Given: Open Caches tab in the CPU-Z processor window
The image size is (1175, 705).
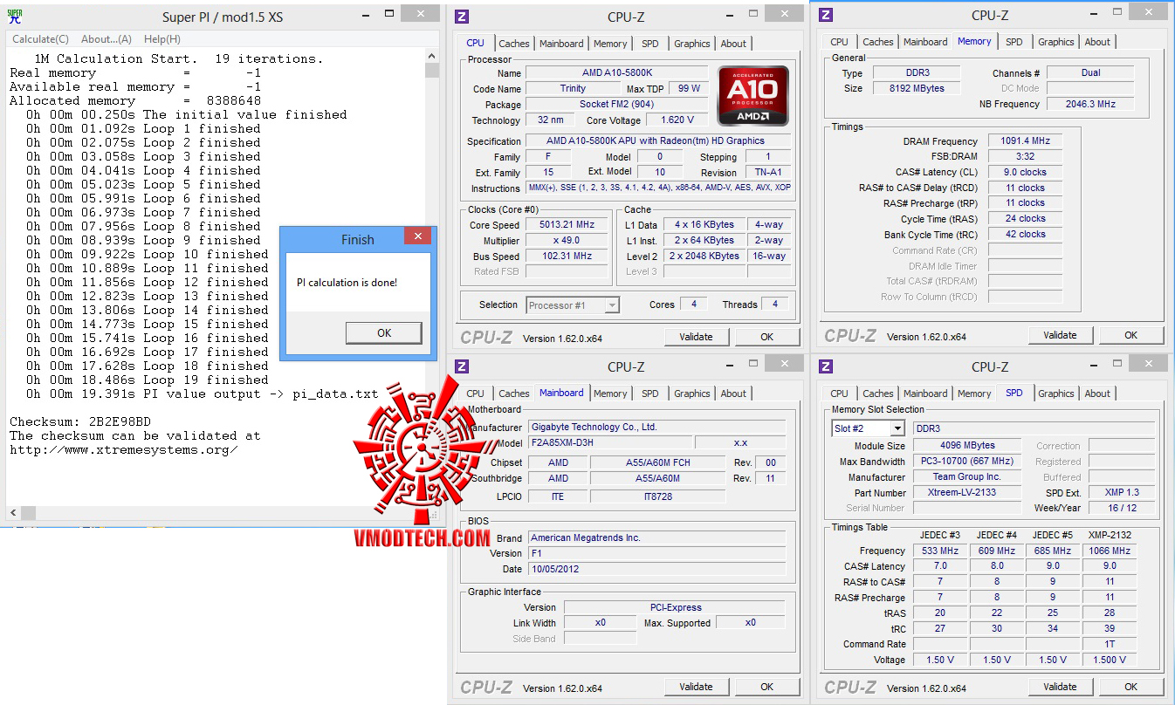Looking at the screenshot, I should point(514,44).
